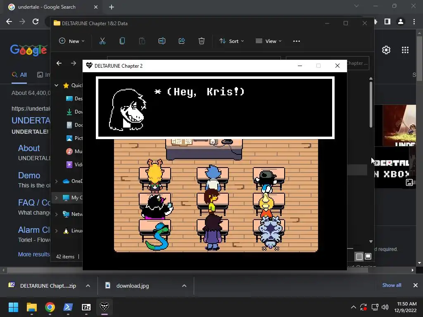This screenshot has height=317, width=423.
Task: Open Chrome's side panel icon
Action: [x=387, y=21]
